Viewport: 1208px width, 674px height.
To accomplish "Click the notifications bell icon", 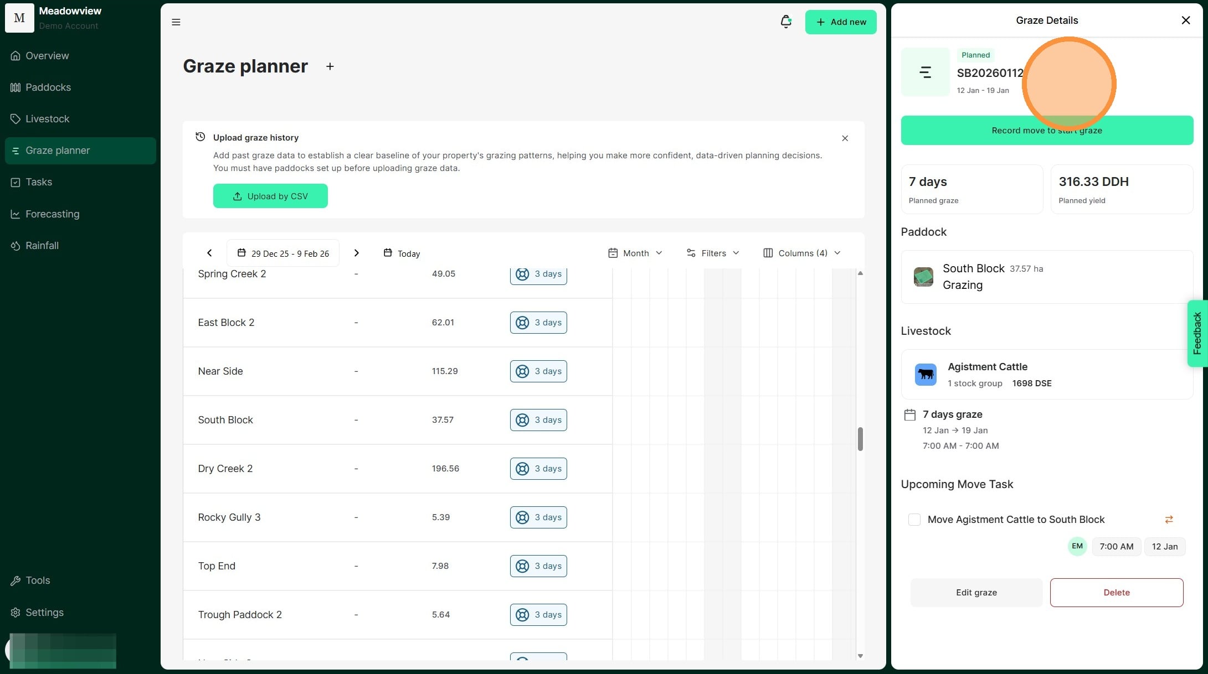I will pyautogui.click(x=785, y=22).
